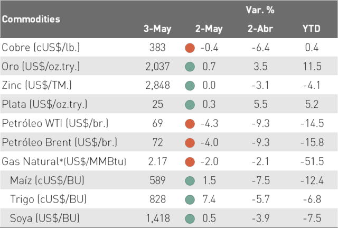Click the green indicator dot in Zinc row
338x228 pixels.
(190, 86)
